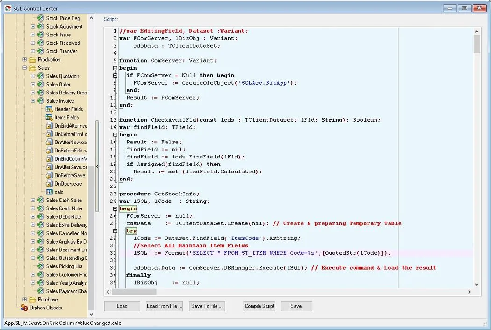Expand the Sales Debit Note node
491x330 pixels.
33,217
